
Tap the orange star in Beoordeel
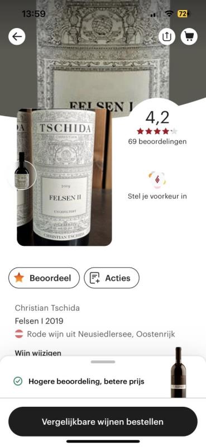click(19, 278)
